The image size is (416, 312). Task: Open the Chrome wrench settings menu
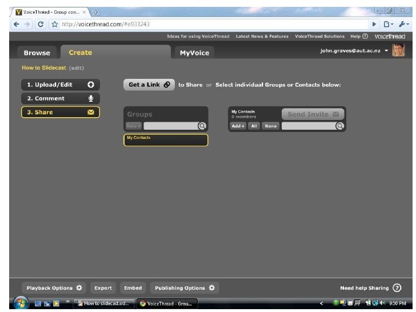(405, 23)
